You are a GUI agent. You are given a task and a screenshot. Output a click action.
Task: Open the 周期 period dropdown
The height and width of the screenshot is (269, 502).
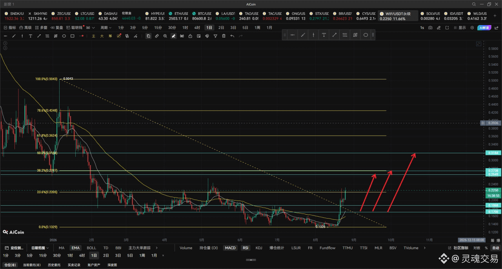coord(106,28)
